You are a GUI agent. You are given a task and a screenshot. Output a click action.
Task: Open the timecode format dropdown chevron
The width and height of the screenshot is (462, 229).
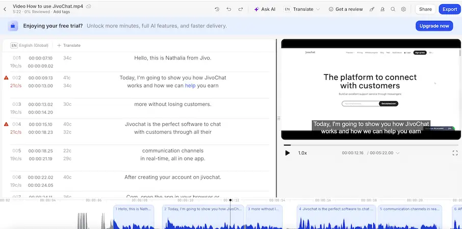pos(397,153)
